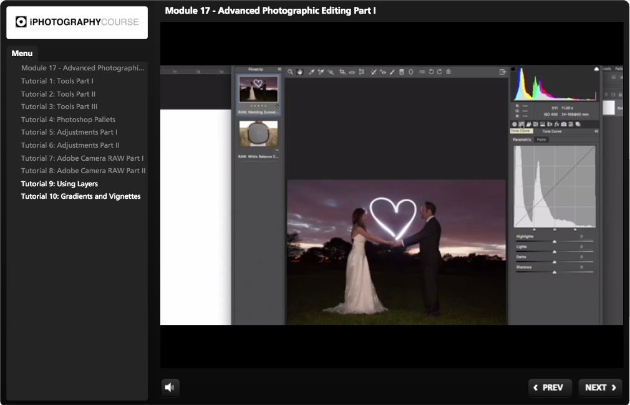
Task: Open the Effects fx panel icon
Action: coord(556,125)
